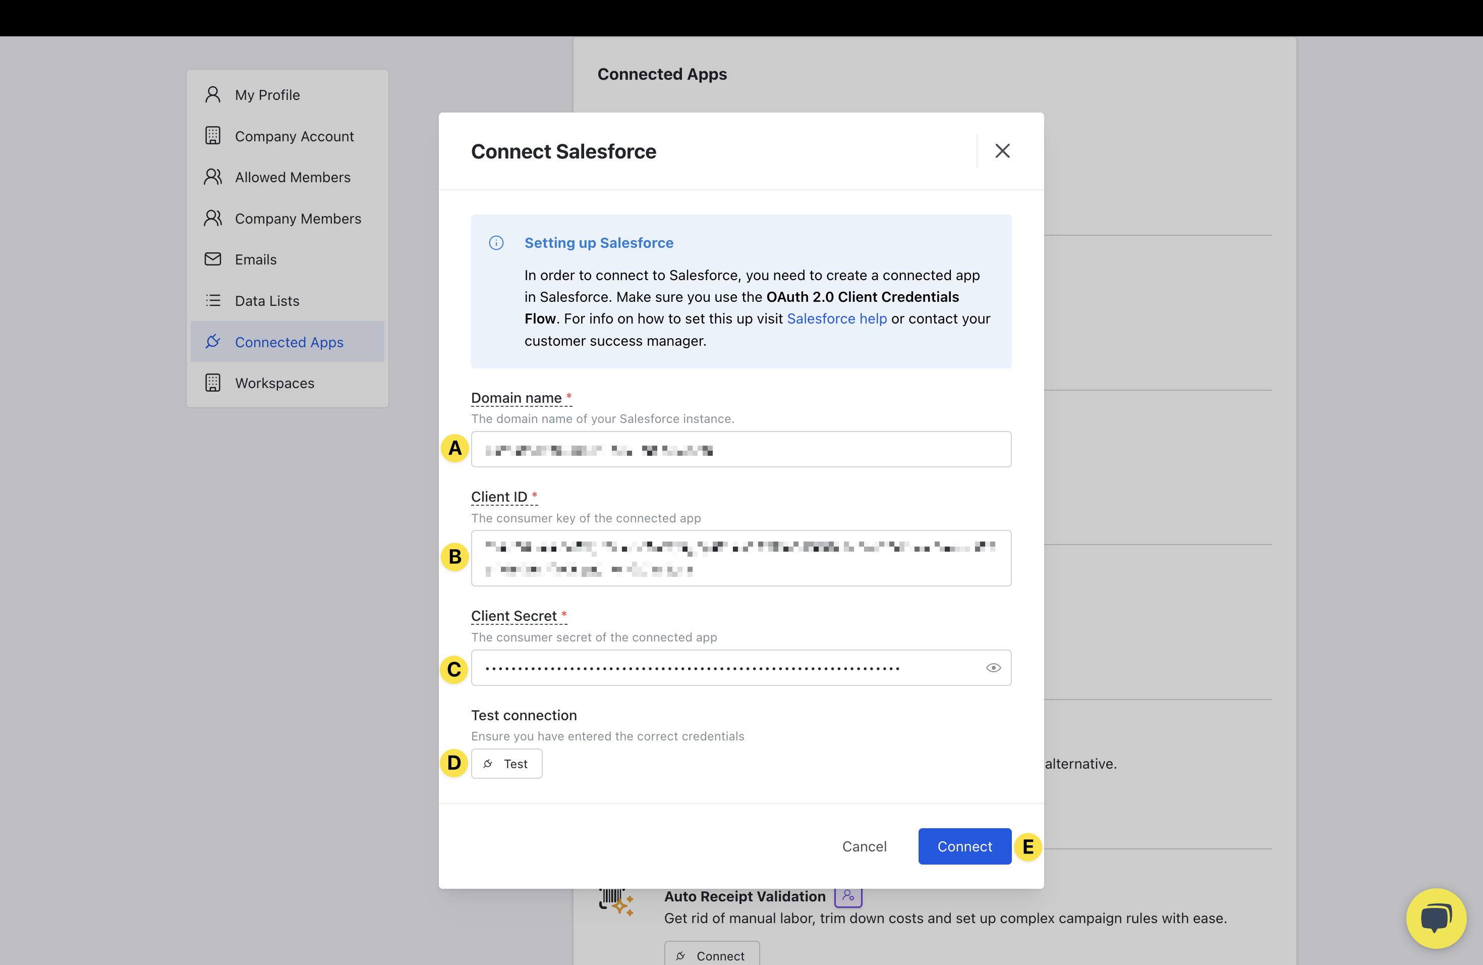Viewport: 1483px width, 965px height.
Task: Go to Company Members section
Action: tap(297, 218)
